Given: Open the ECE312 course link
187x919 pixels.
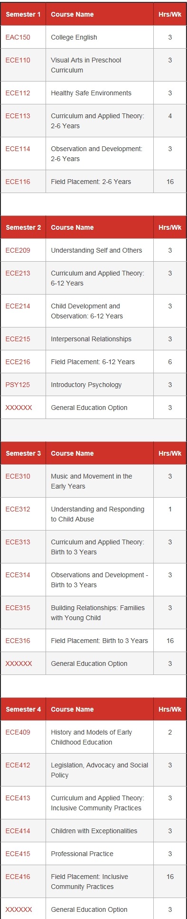Looking at the screenshot, I should pyautogui.click(x=18, y=509).
